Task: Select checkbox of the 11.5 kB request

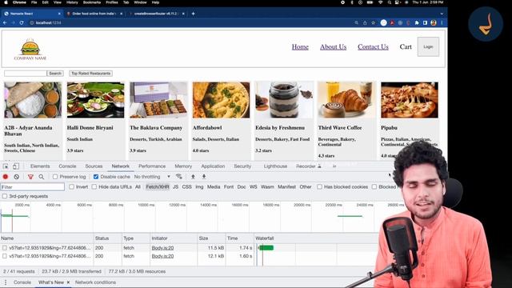Action: [5, 248]
